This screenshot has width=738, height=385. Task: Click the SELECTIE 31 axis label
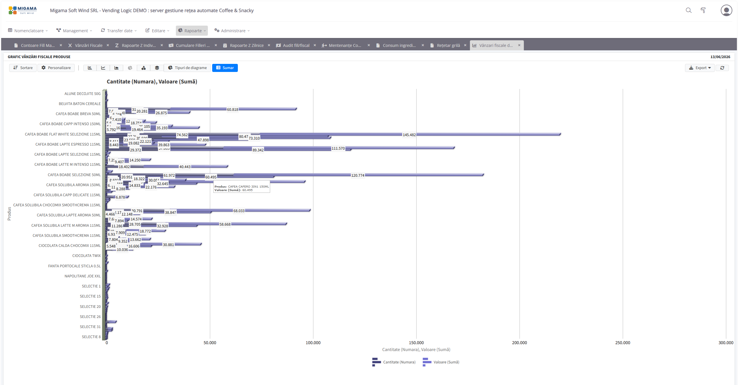pos(90,327)
